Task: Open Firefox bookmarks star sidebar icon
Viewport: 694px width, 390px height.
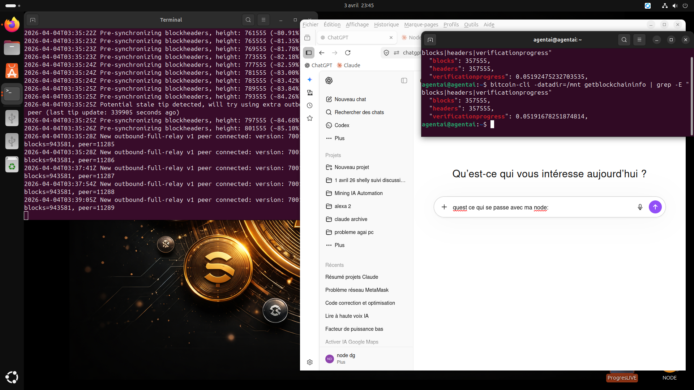Action: tap(310, 118)
